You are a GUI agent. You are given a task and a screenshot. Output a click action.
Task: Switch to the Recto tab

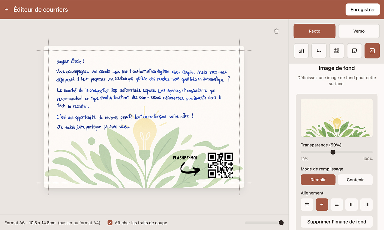tap(314, 31)
